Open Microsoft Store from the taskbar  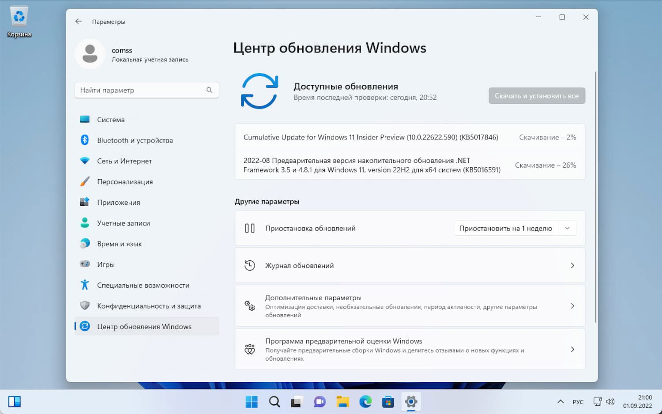pos(388,402)
